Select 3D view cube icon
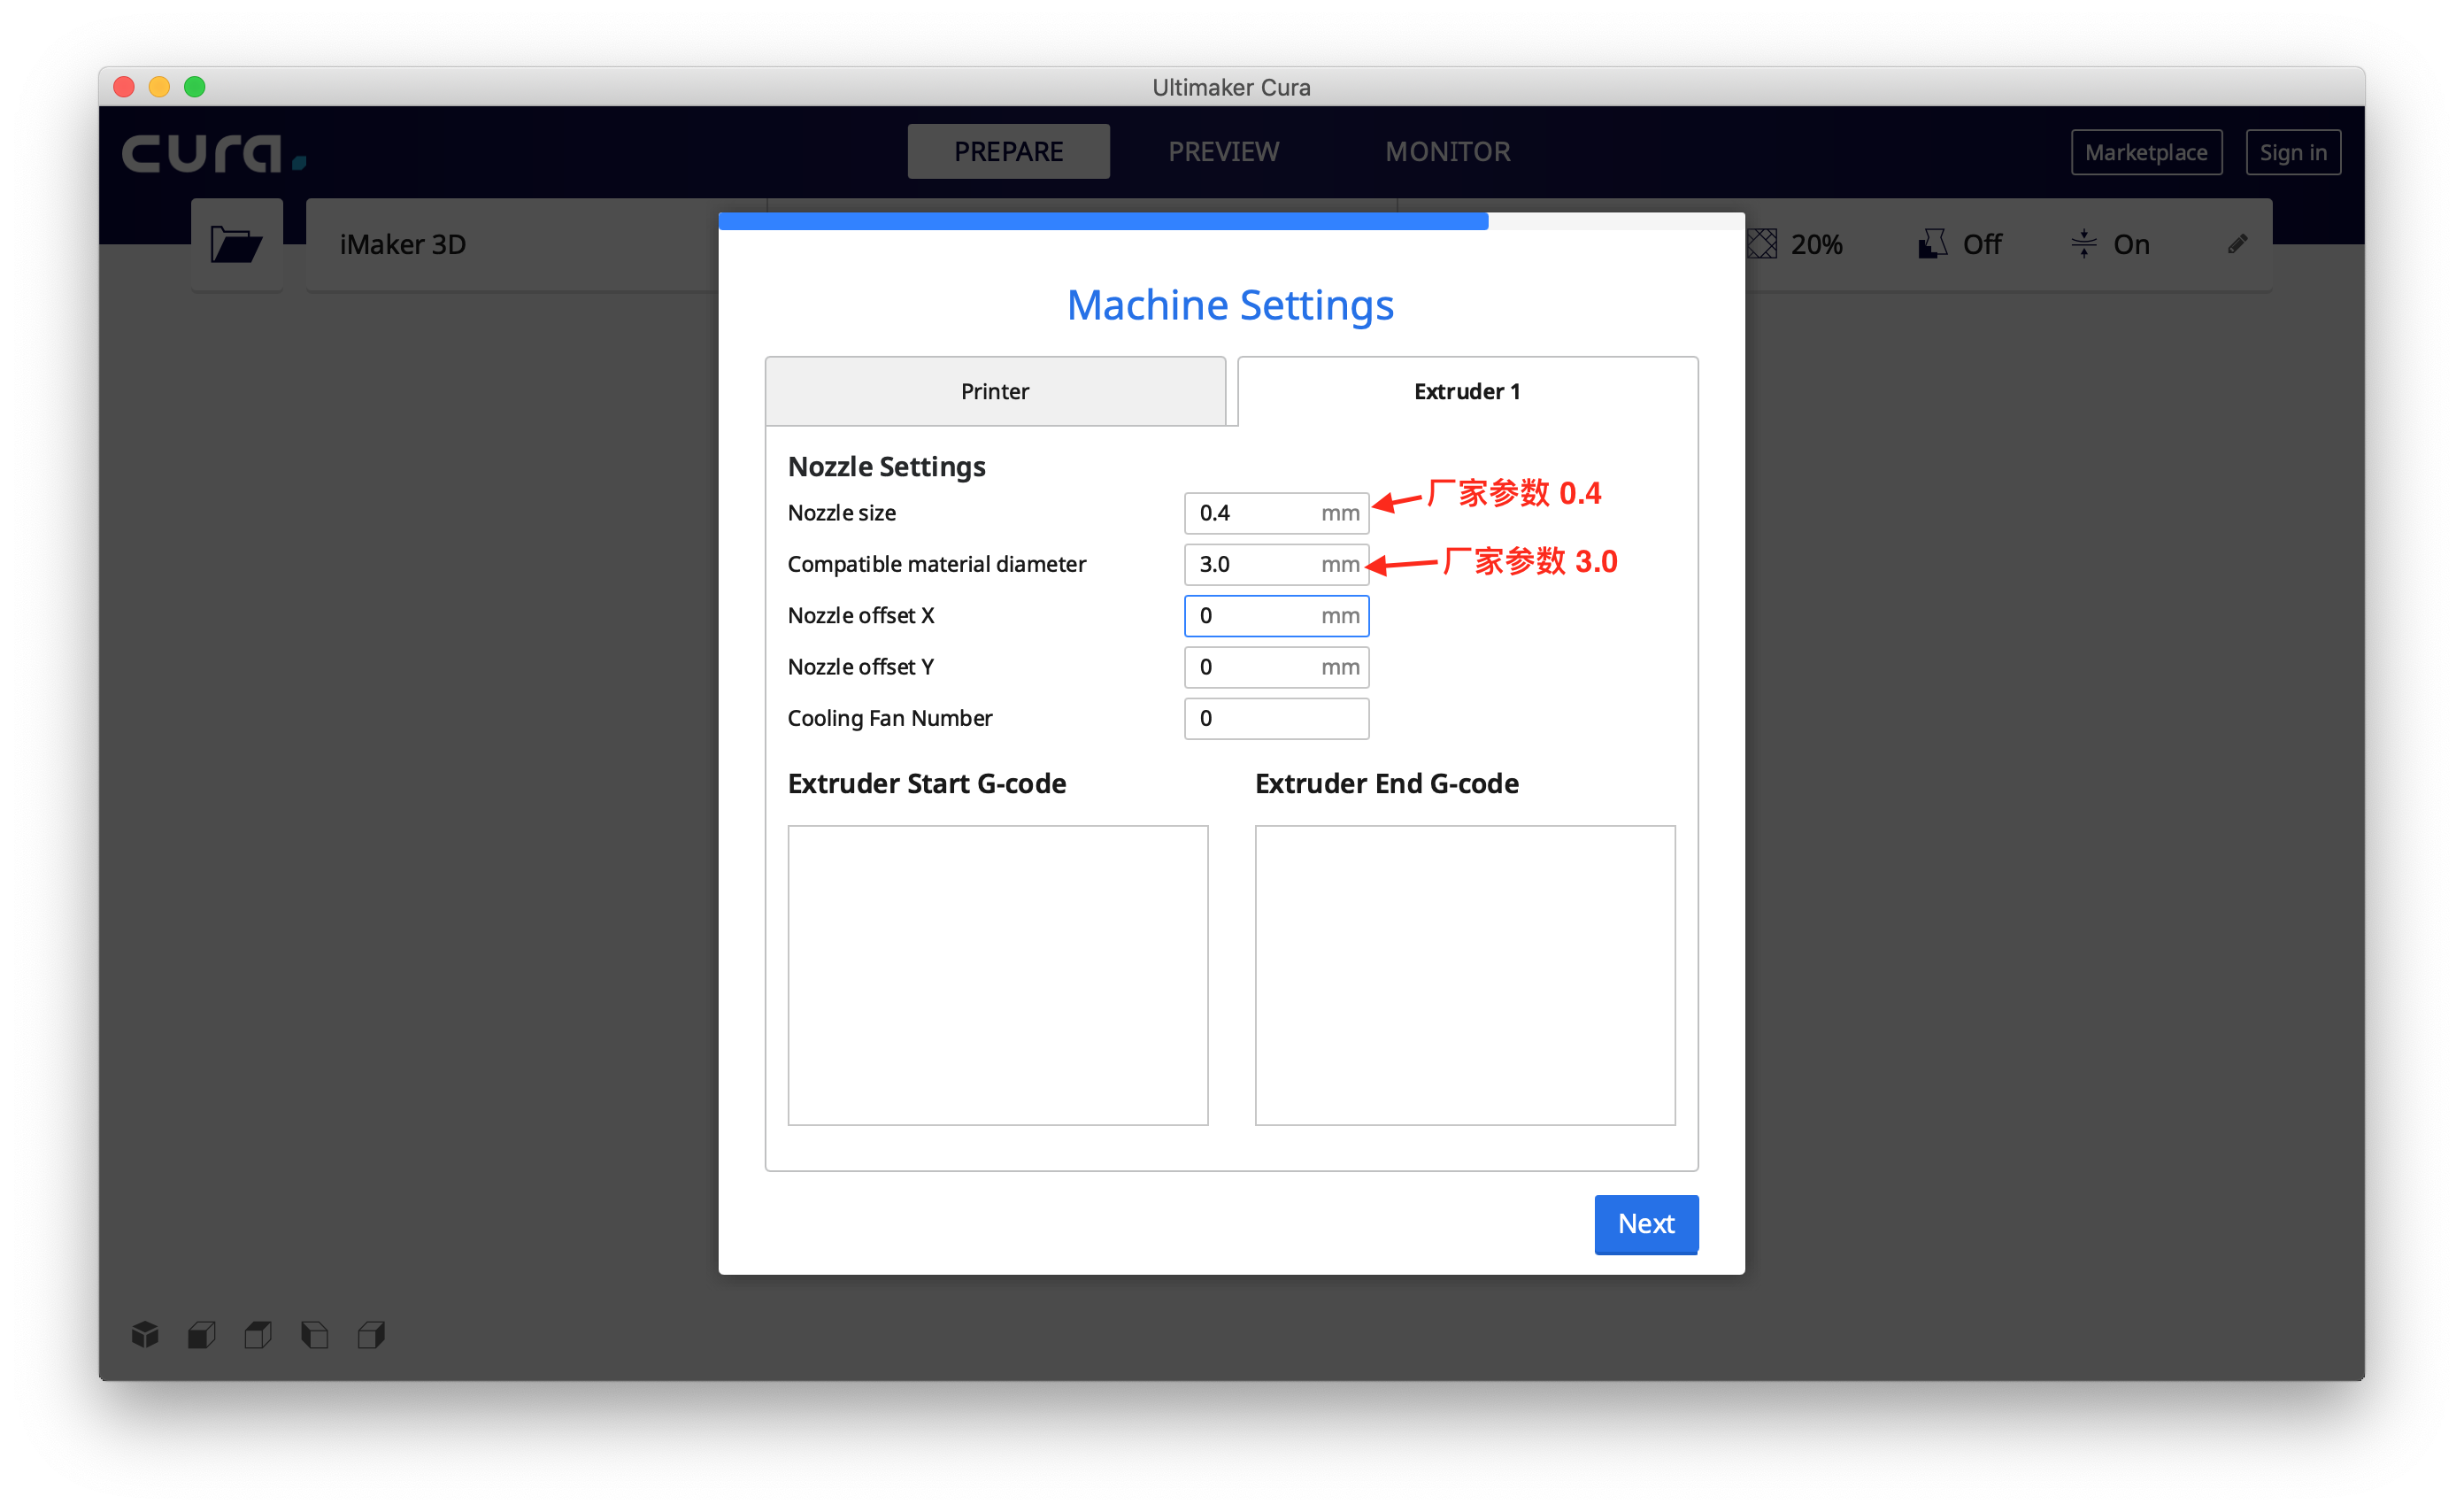This screenshot has width=2464, height=1512. pyautogui.click(x=145, y=1334)
